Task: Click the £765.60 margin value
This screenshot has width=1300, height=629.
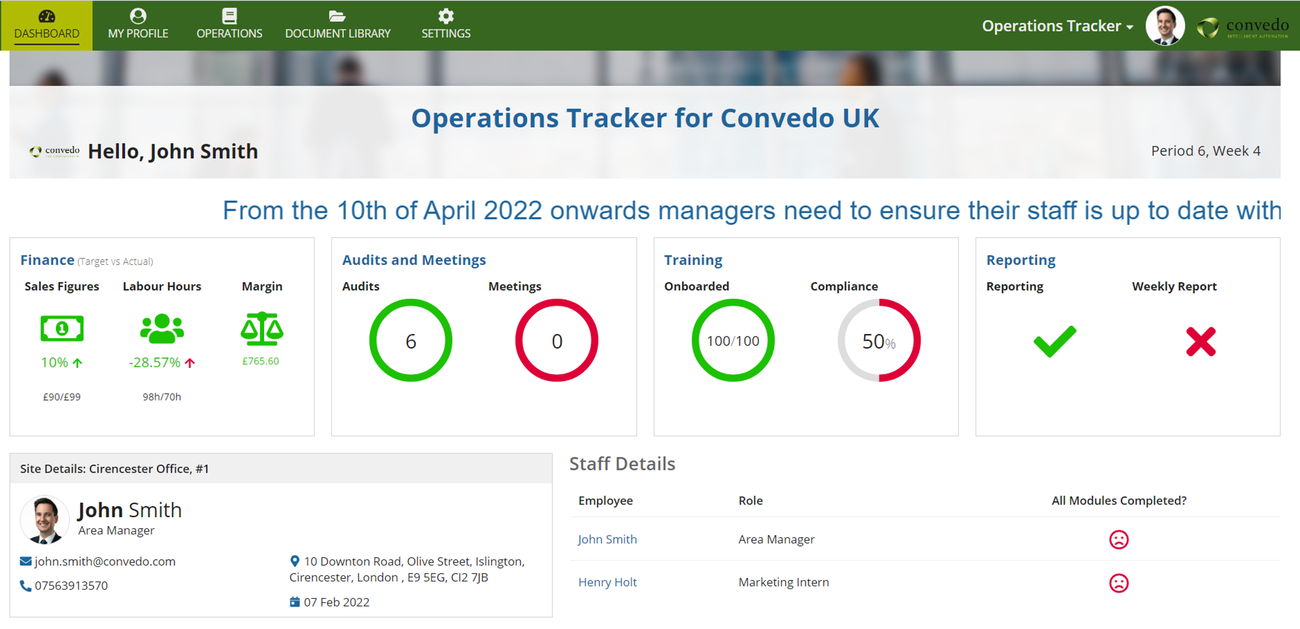Action: tap(260, 361)
